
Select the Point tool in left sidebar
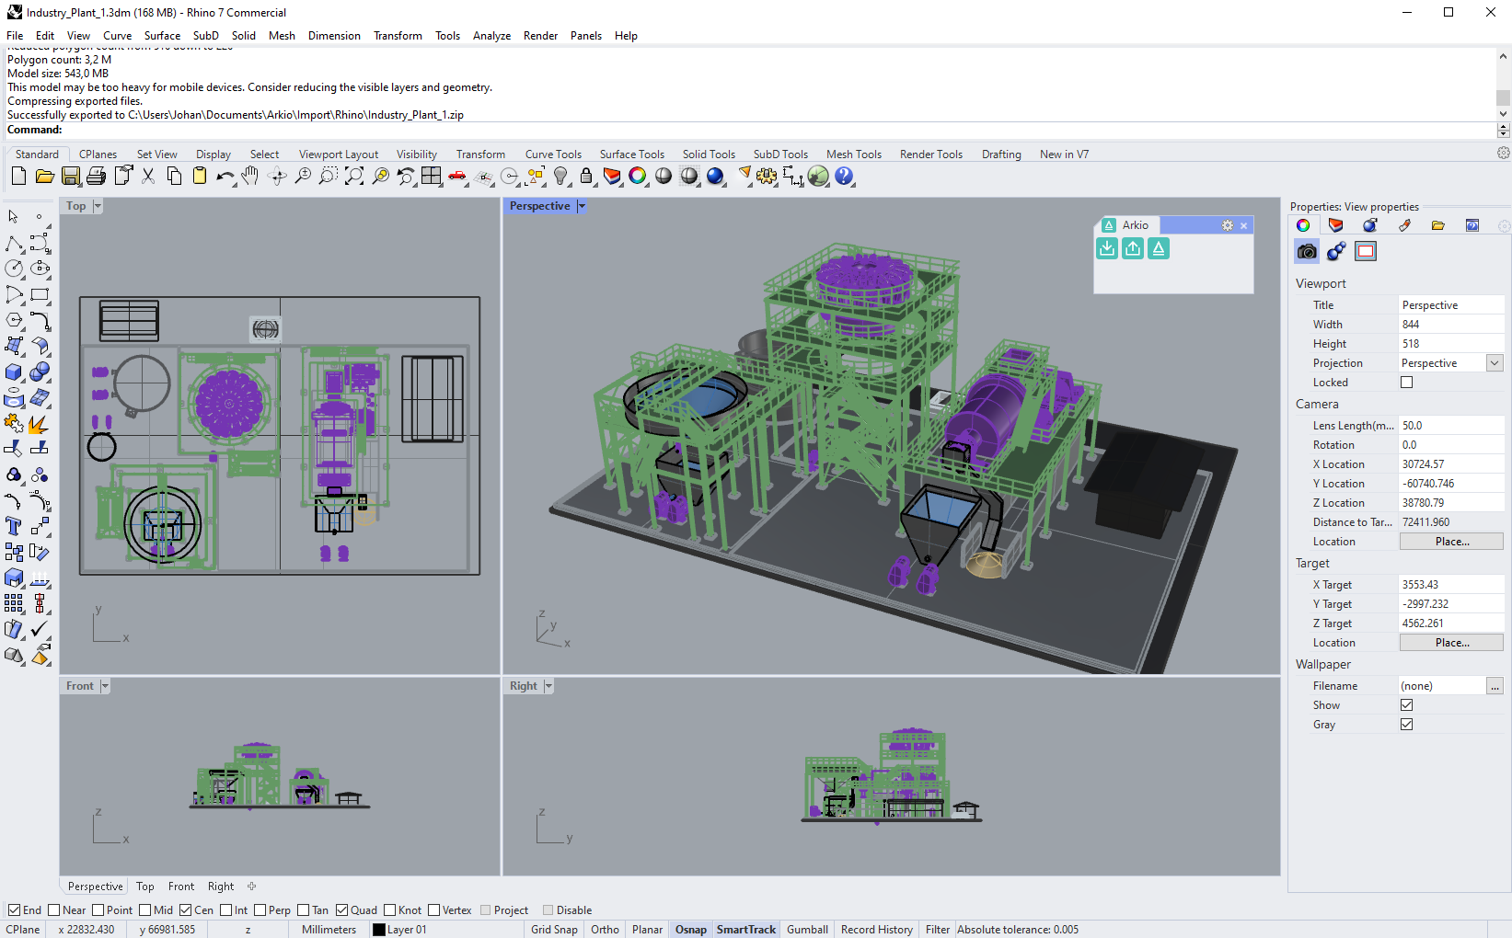[x=39, y=217]
